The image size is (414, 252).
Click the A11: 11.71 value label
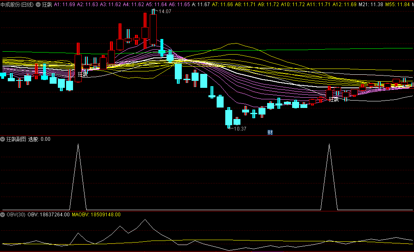[x=318, y=5]
